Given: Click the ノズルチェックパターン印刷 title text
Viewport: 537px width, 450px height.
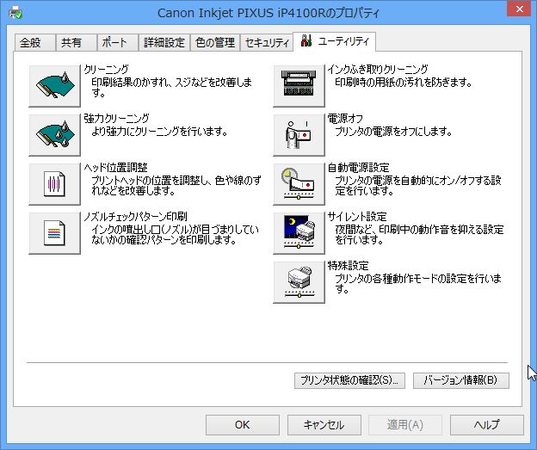Looking at the screenshot, I should [x=135, y=217].
